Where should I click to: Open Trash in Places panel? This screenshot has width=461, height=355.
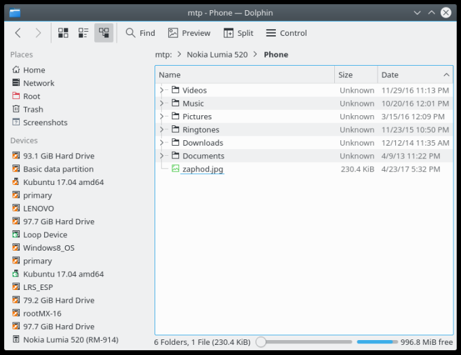[33, 109]
